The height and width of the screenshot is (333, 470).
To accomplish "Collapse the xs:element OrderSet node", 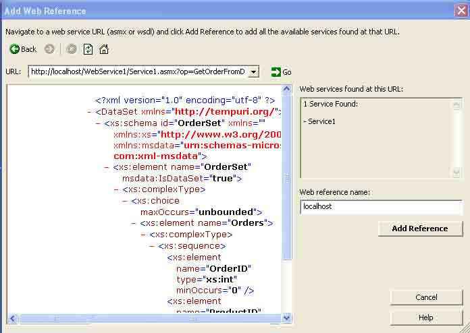I will point(107,167).
